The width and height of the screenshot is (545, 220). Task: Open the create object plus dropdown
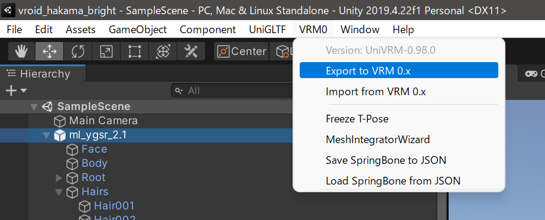click(x=16, y=90)
